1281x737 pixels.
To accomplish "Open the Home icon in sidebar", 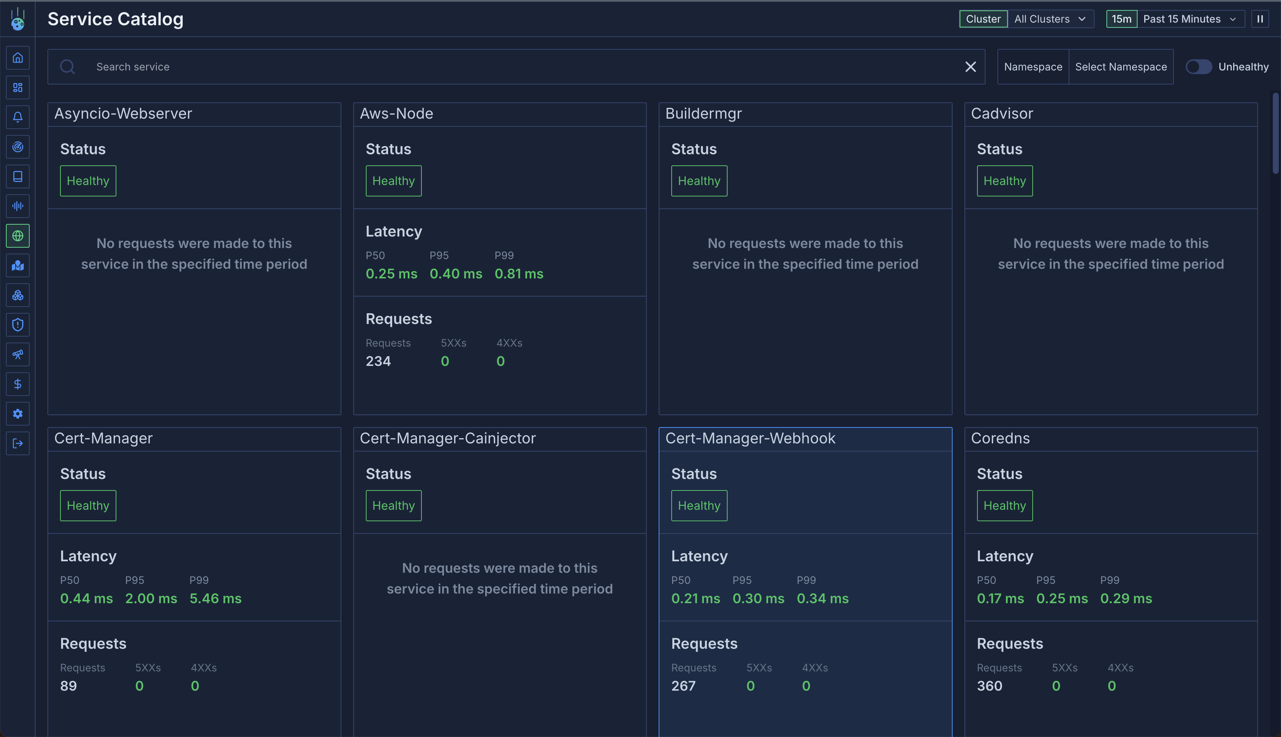I will coord(18,58).
